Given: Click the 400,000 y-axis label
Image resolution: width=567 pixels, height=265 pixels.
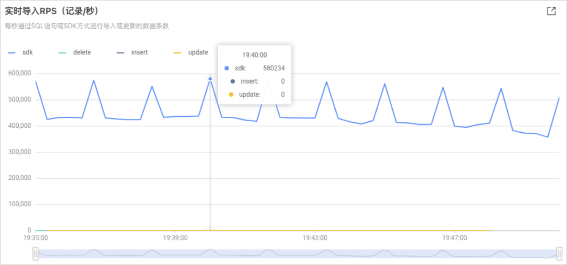Looking at the screenshot, I should pos(20,126).
